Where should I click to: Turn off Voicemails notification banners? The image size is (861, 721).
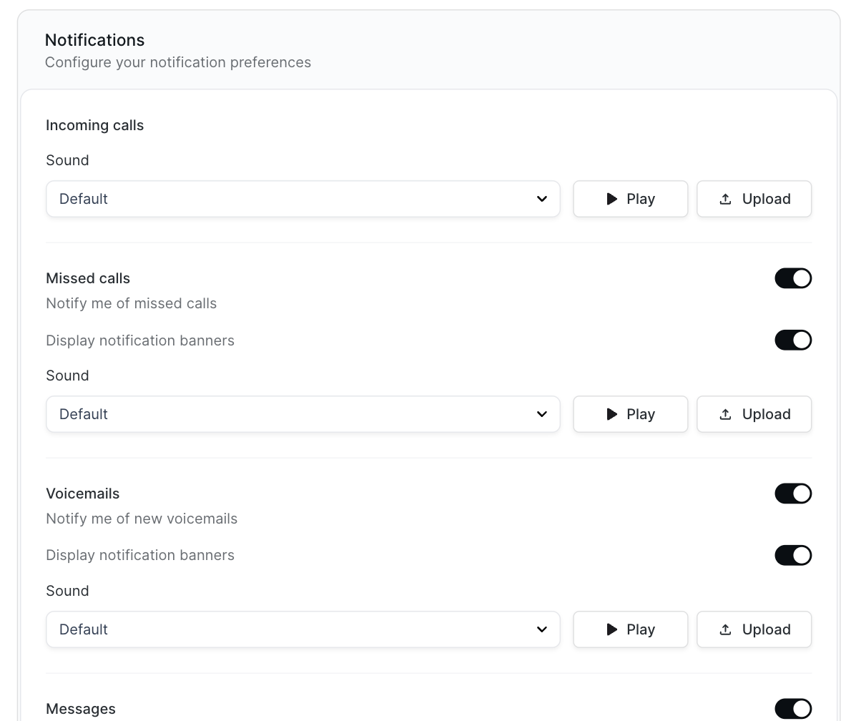pos(793,555)
